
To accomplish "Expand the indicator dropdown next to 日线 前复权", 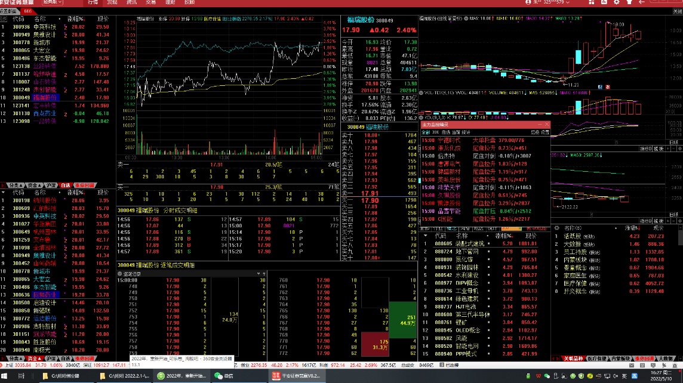I will click(466, 18).
